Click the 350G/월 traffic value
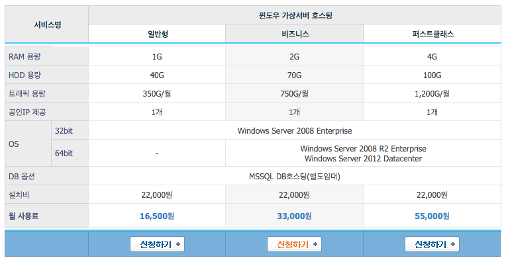Image resolution: width=506 pixels, height=262 pixels. 157,94
